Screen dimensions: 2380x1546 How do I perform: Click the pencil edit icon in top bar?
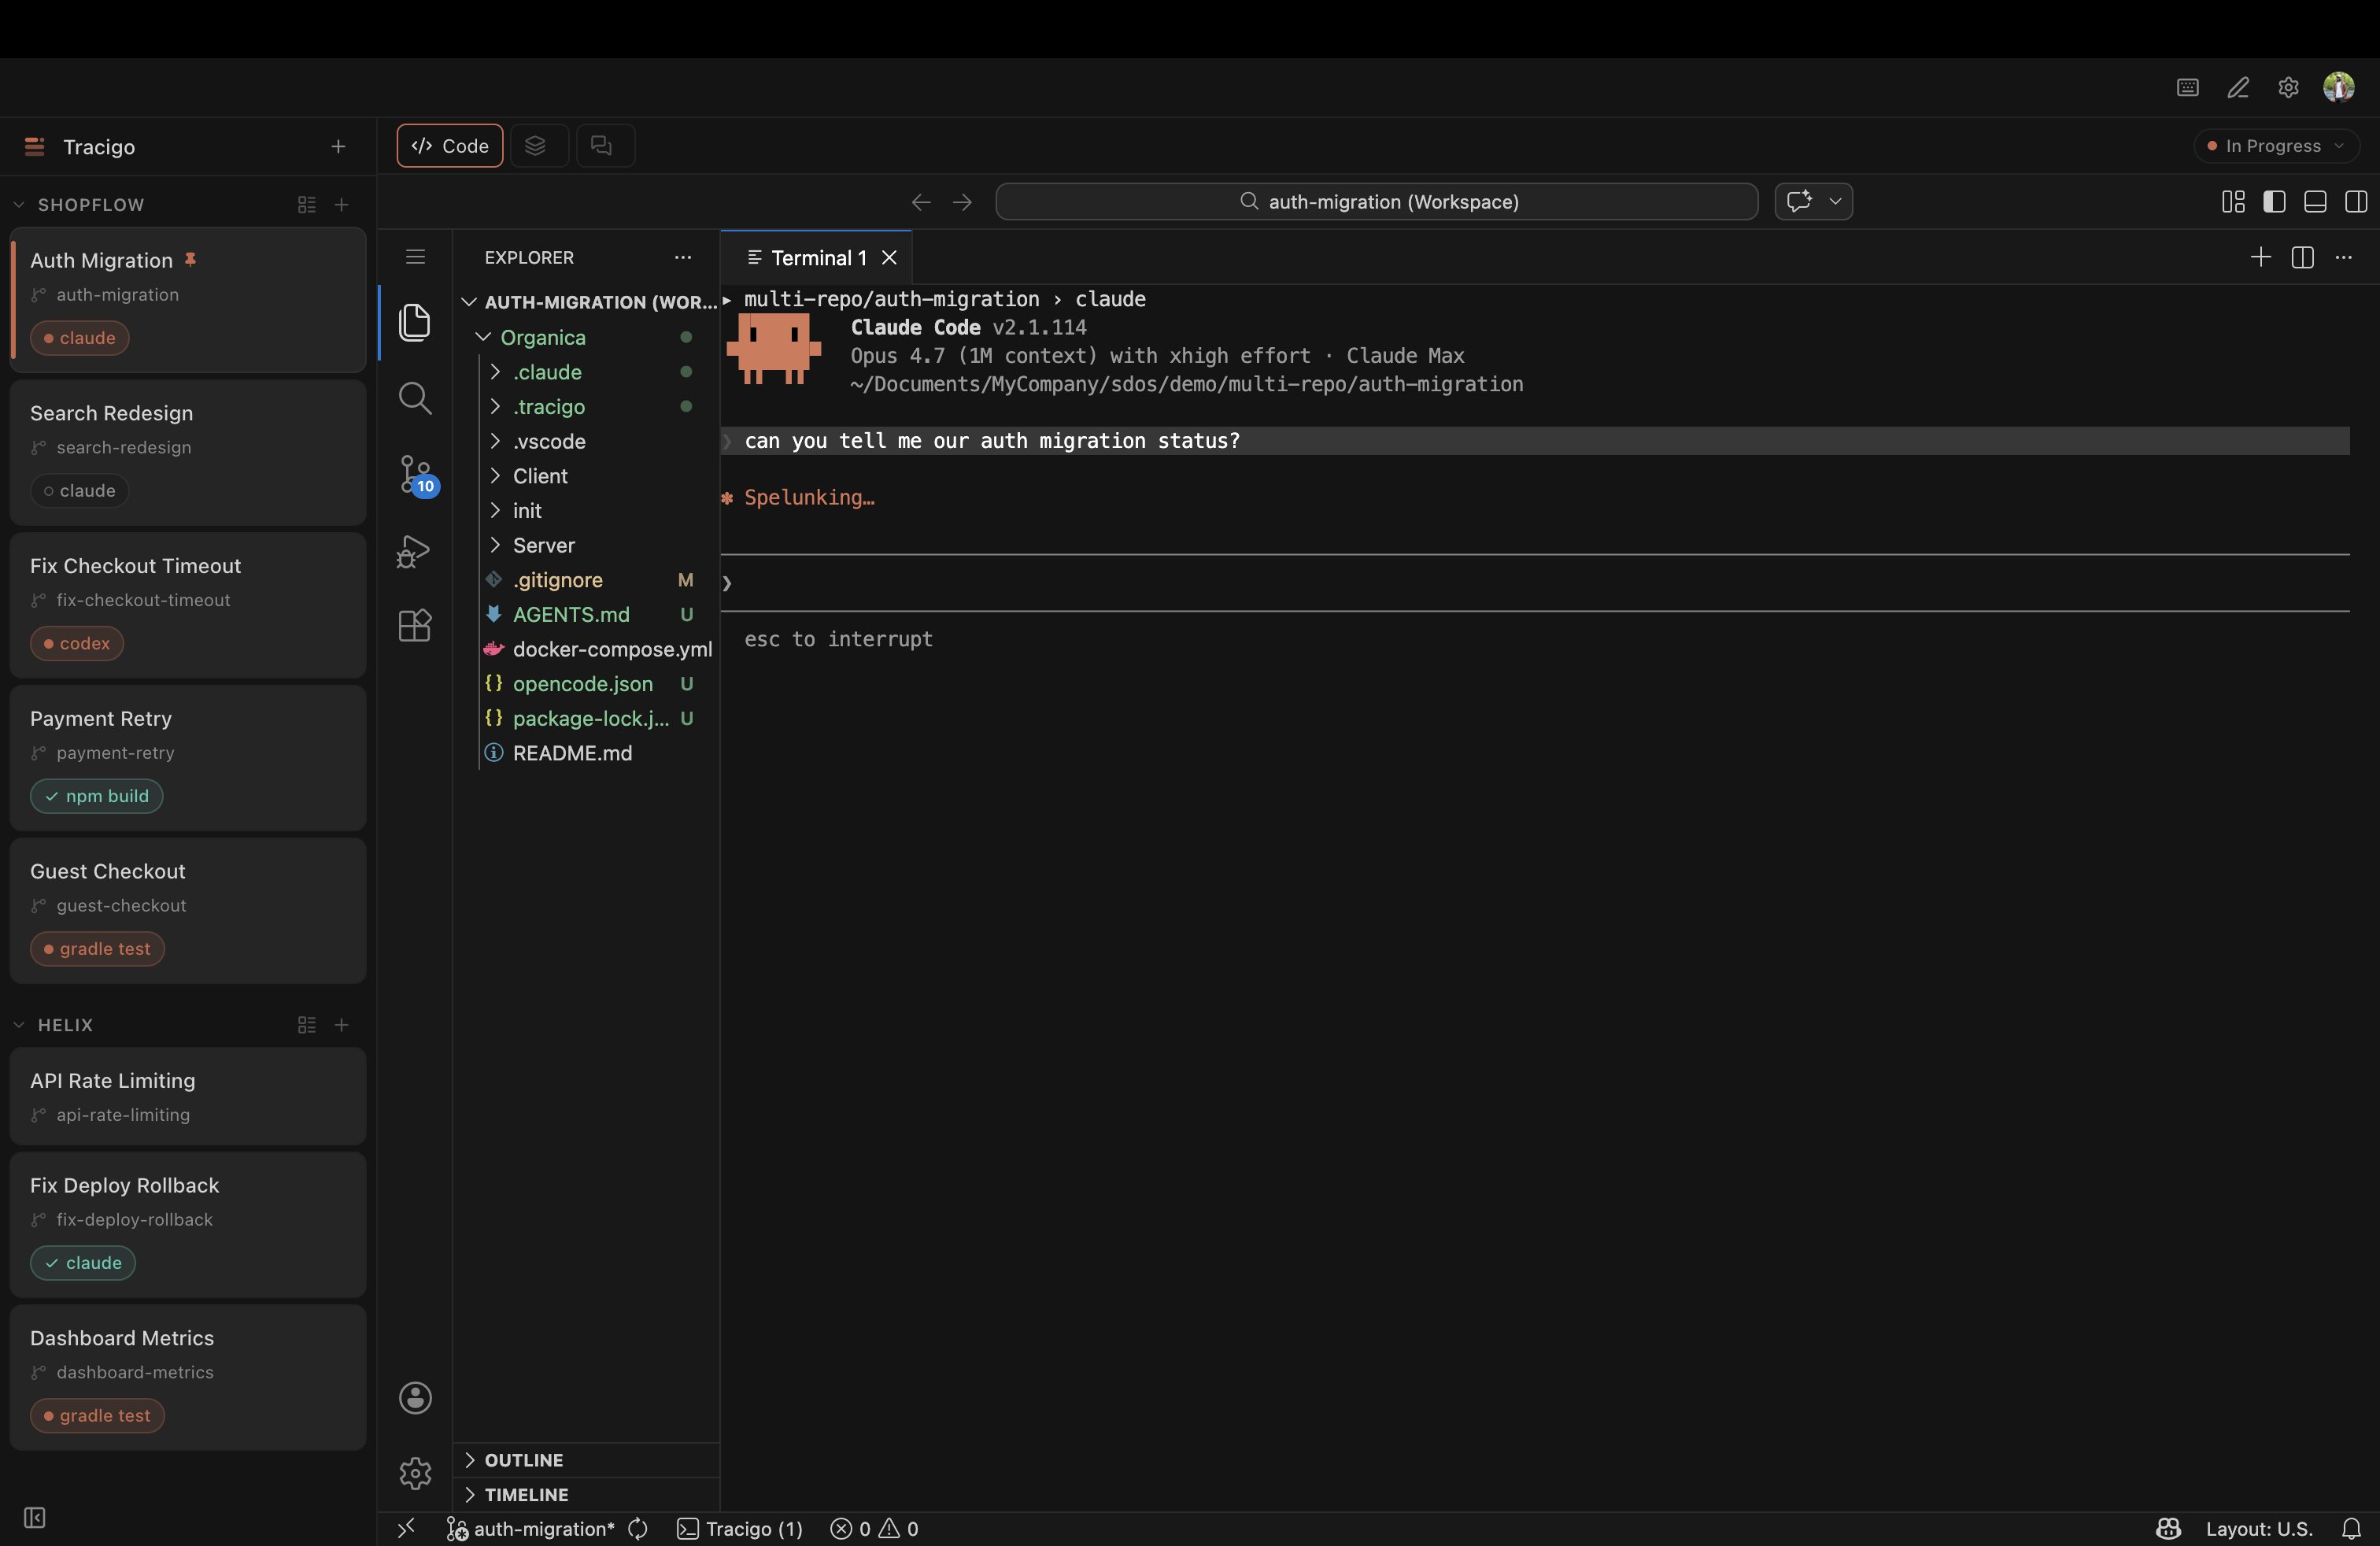pyautogui.click(x=2238, y=88)
